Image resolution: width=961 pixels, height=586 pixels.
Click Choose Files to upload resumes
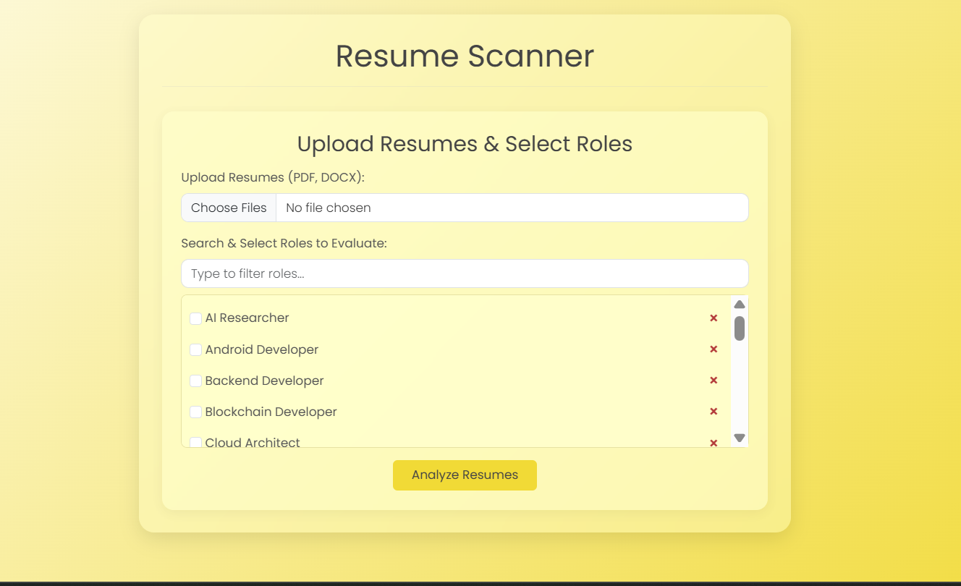pyautogui.click(x=229, y=208)
